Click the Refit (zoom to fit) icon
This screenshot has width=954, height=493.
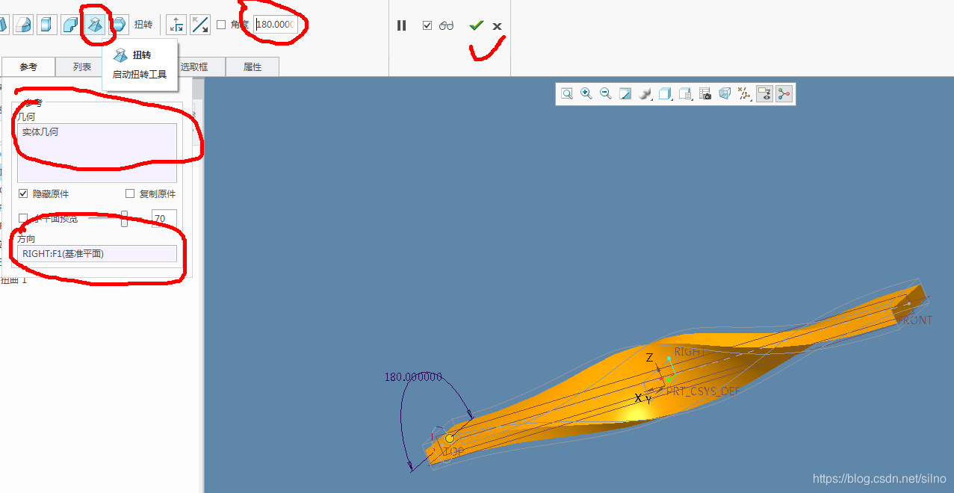567,93
